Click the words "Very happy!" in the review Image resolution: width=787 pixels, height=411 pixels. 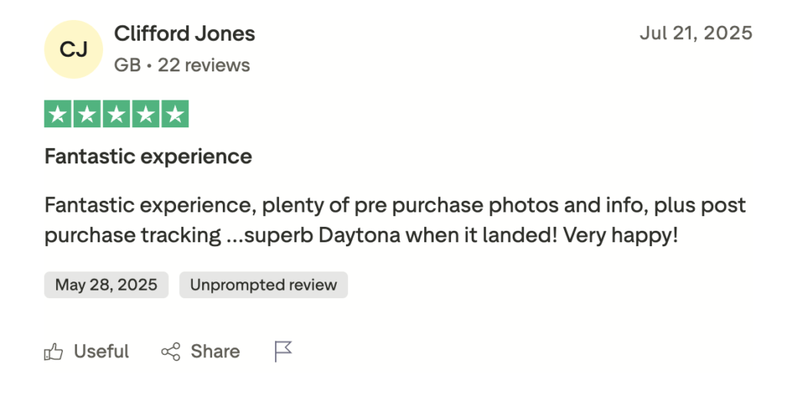(621, 235)
